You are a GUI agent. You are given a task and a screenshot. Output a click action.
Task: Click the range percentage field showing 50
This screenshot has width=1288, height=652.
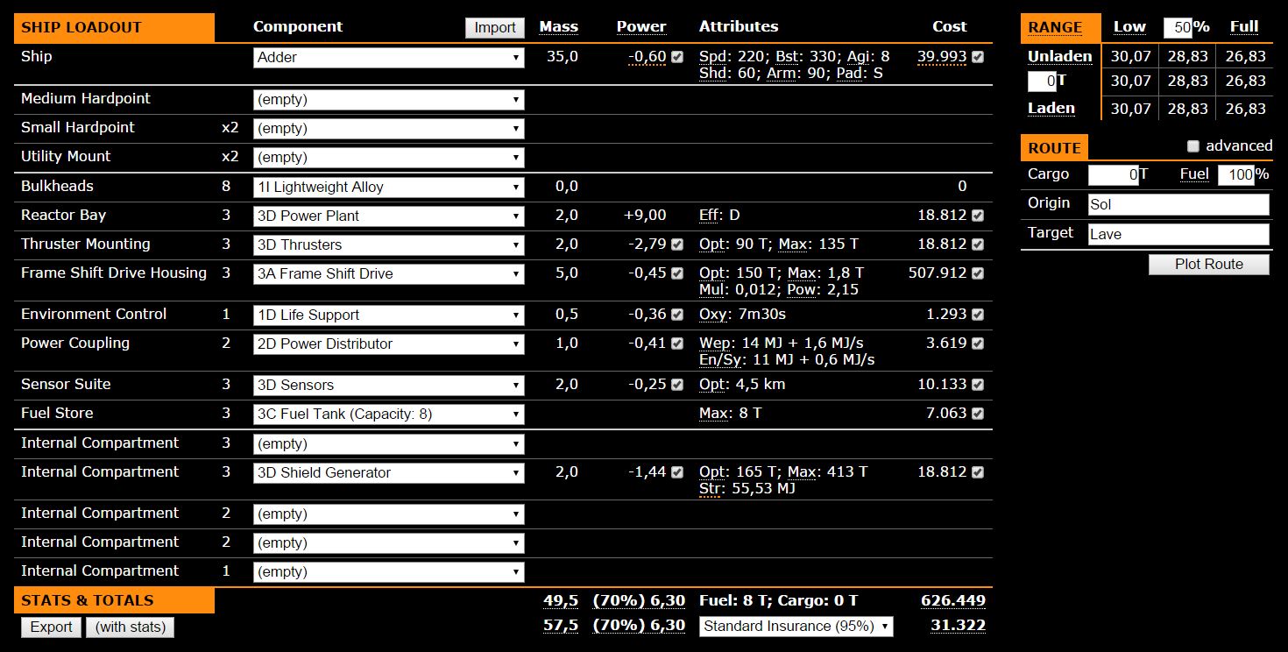[1178, 27]
